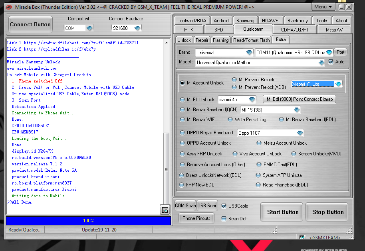Select Remove Account Lock (Other) option
This screenshot has height=251, width=365.
(x=182, y=165)
